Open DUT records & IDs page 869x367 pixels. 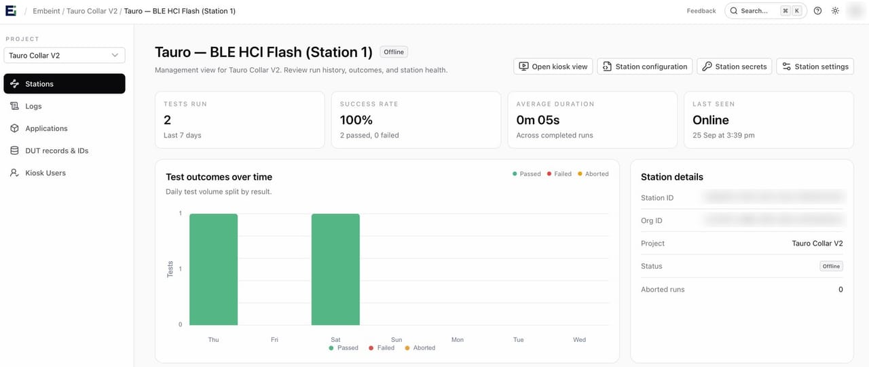click(x=64, y=151)
